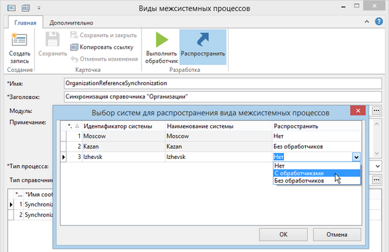Select the С обработчиками option
This screenshot has height=252, width=389.
(317, 173)
